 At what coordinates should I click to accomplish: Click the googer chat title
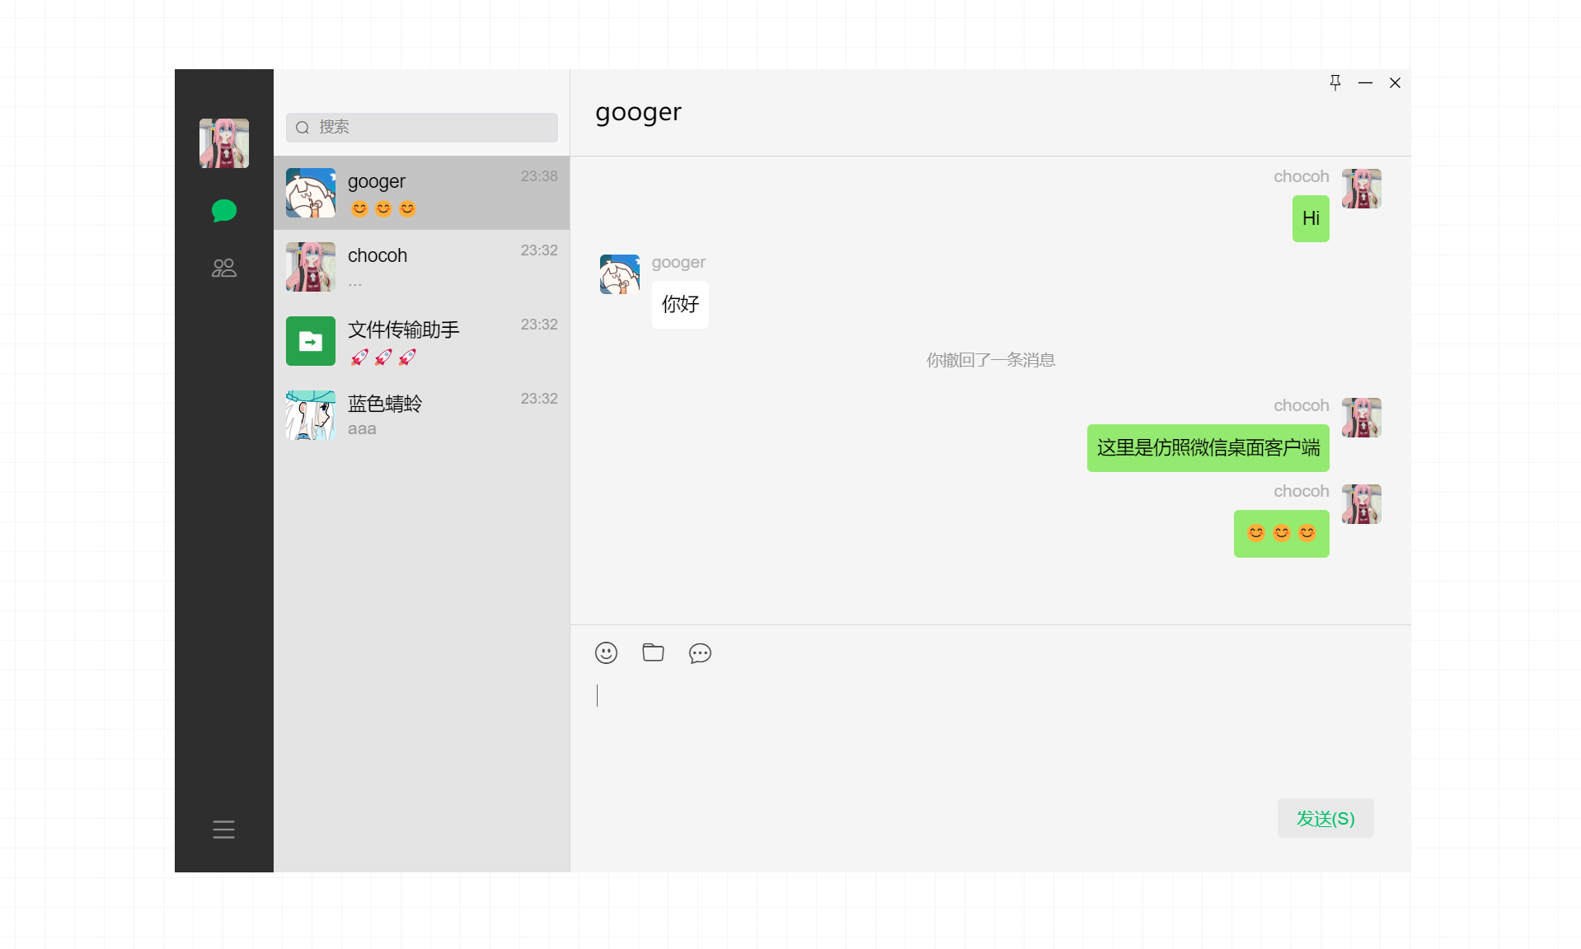[x=638, y=112]
